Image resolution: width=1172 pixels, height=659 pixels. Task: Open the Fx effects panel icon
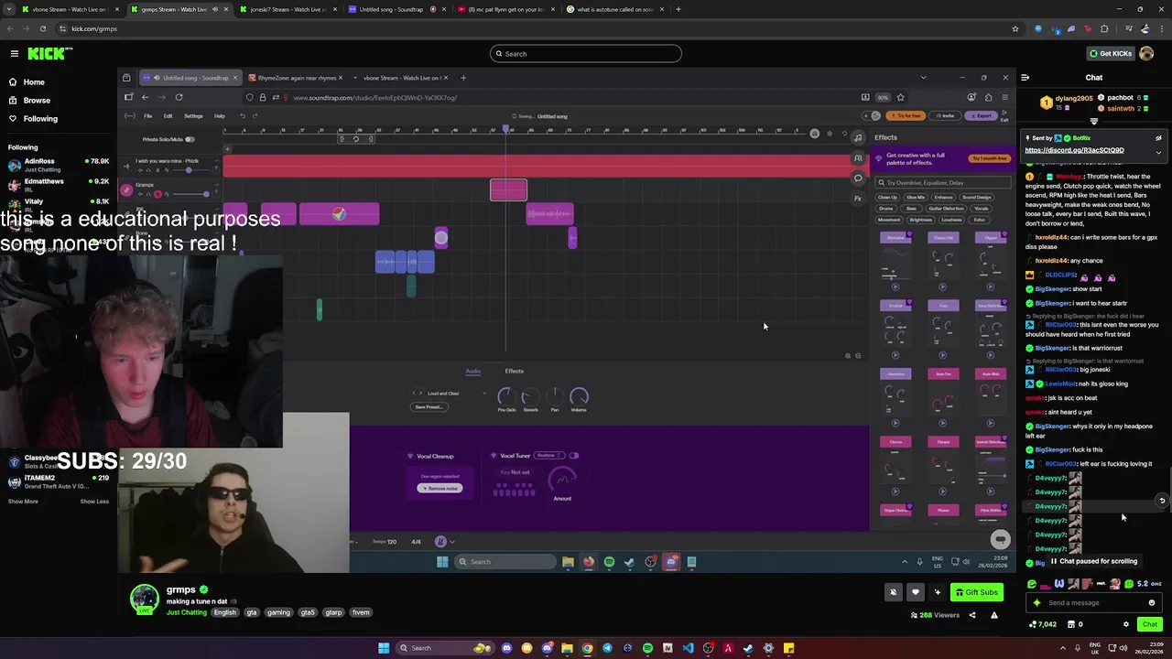[x=858, y=199]
